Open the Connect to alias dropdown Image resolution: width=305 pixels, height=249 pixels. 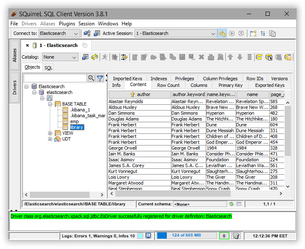pyautogui.click(x=59, y=33)
